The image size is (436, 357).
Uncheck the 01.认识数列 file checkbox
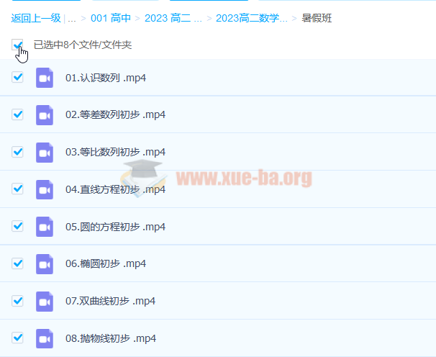(18, 77)
